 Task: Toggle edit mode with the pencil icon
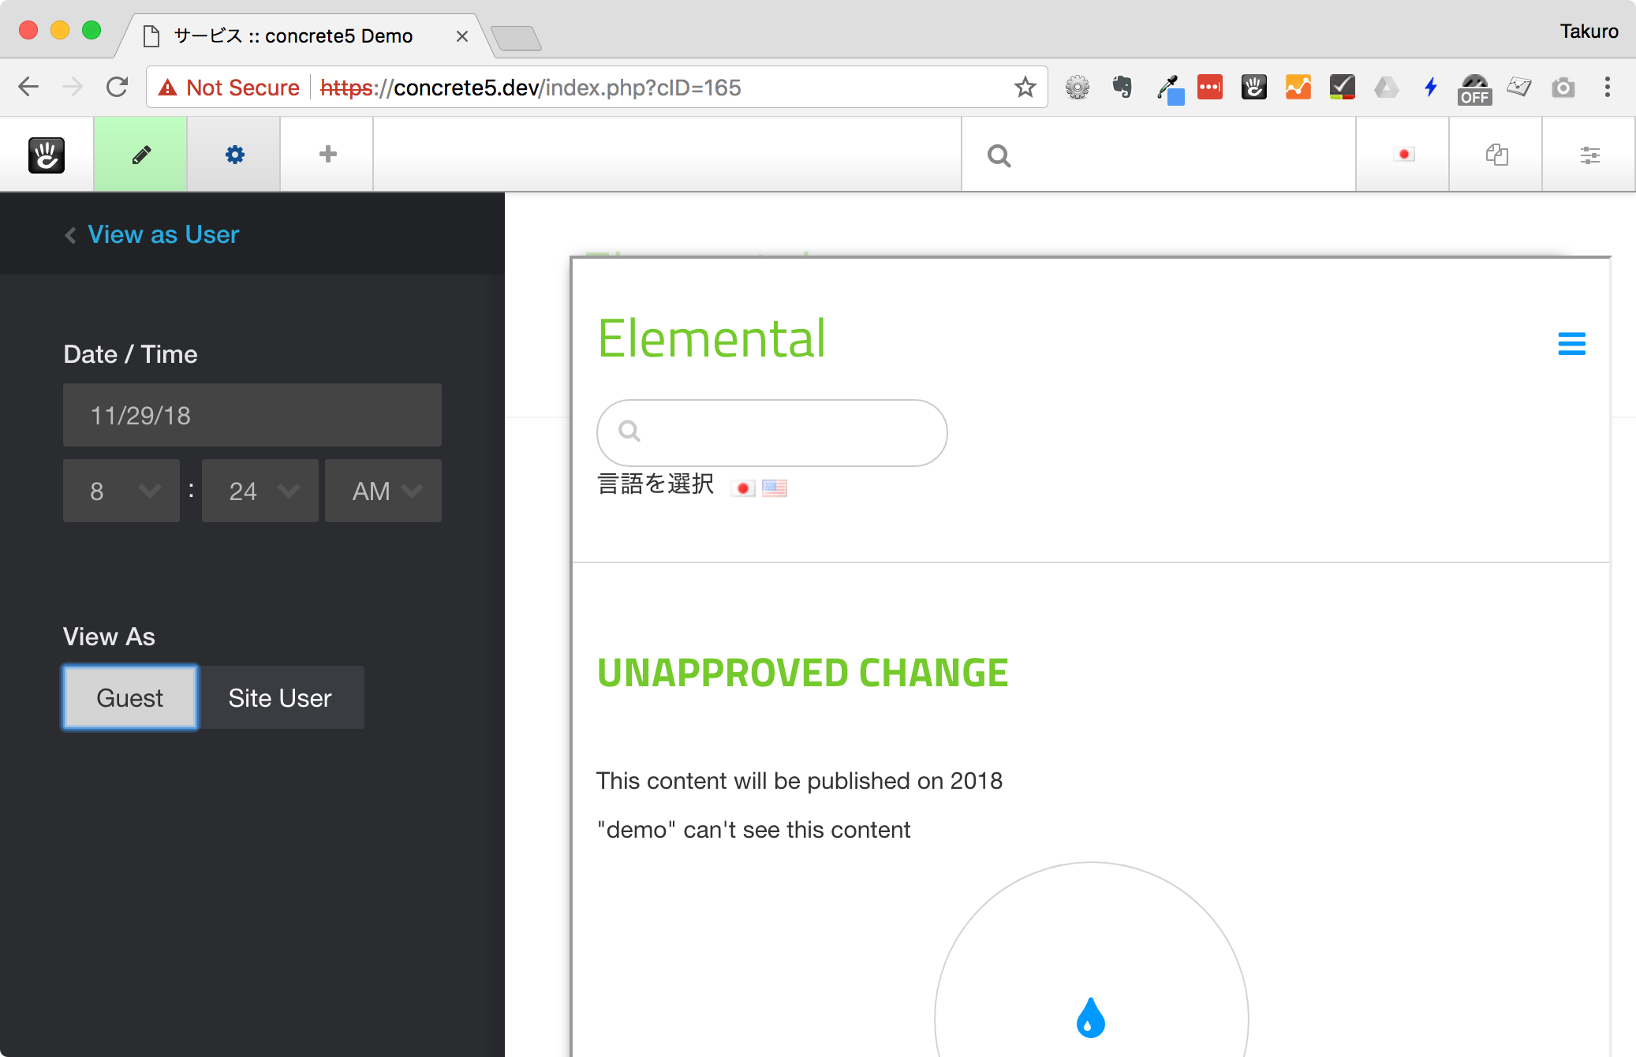coord(140,154)
